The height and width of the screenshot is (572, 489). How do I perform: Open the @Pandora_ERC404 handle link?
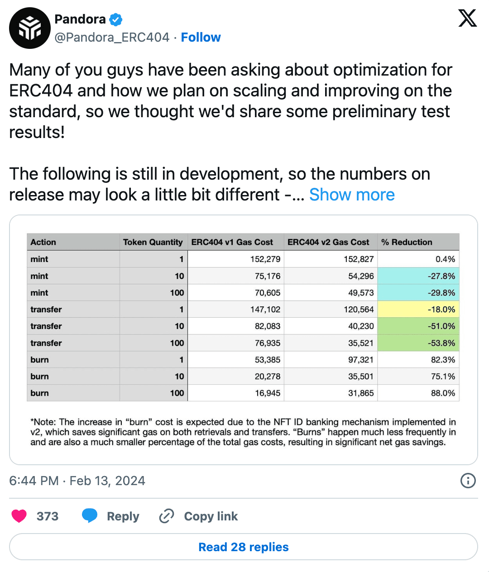point(112,37)
